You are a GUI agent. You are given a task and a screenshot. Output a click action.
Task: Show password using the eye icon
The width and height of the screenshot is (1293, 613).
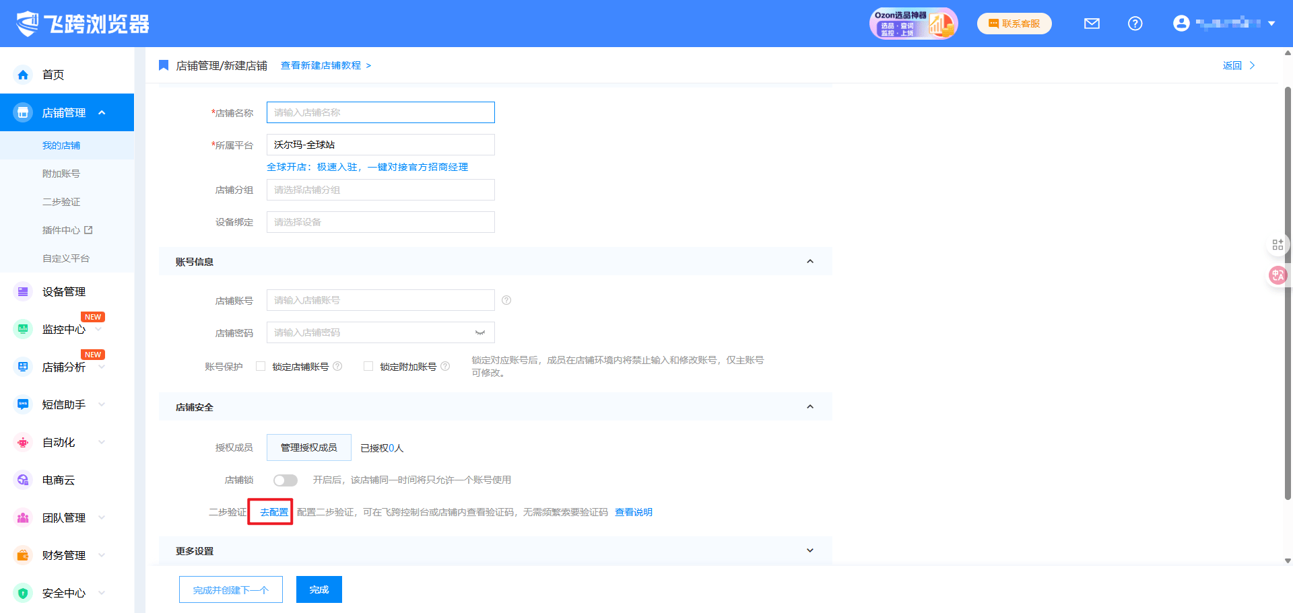coord(480,333)
